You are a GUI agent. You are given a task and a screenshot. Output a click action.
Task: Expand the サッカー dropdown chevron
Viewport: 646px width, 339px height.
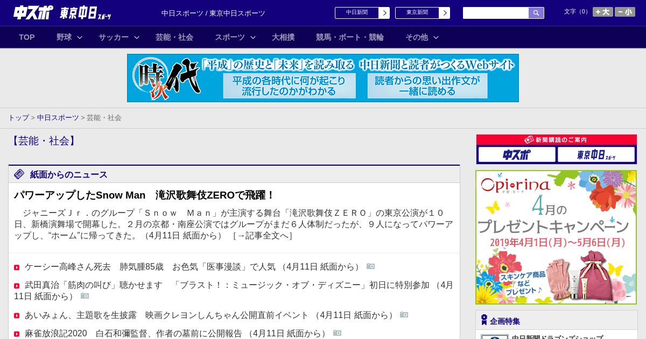137,37
